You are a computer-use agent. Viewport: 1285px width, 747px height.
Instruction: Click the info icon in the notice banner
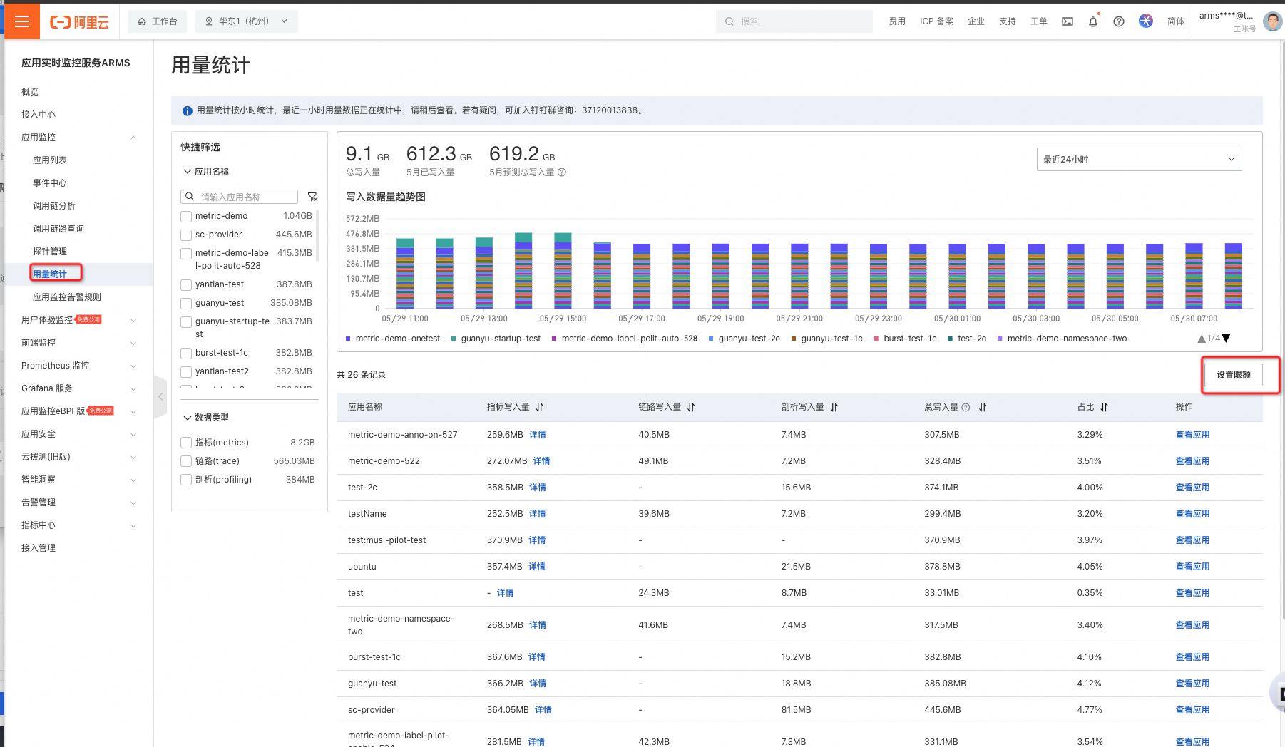click(x=188, y=110)
